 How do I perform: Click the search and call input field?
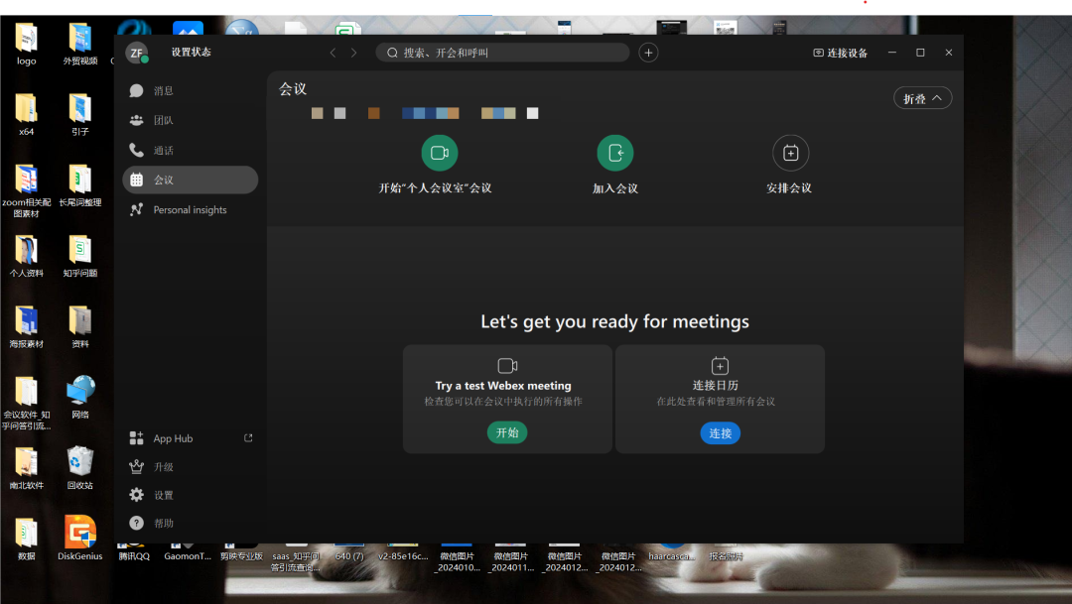tap(501, 52)
